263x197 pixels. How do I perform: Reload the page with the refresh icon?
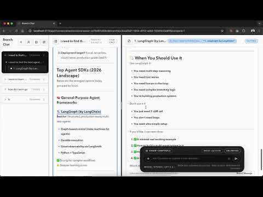[x=16, y=31]
